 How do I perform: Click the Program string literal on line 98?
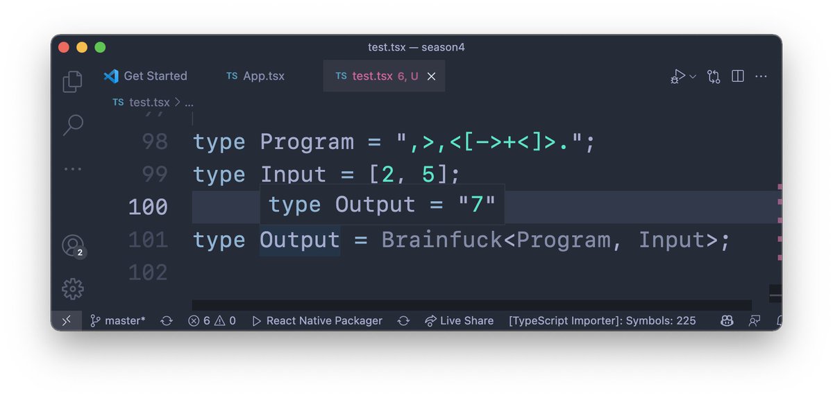pos(490,142)
